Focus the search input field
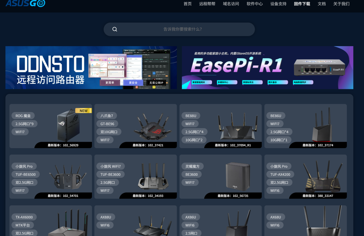The image size is (364, 236). pos(179,29)
